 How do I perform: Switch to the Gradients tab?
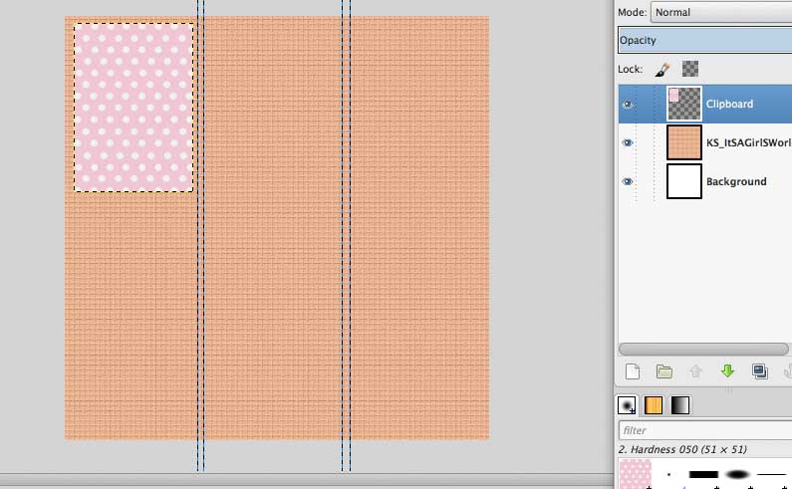point(680,405)
